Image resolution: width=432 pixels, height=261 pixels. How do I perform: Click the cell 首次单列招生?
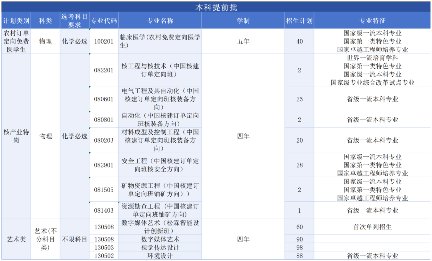pyautogui.click(x=372, y=227)
